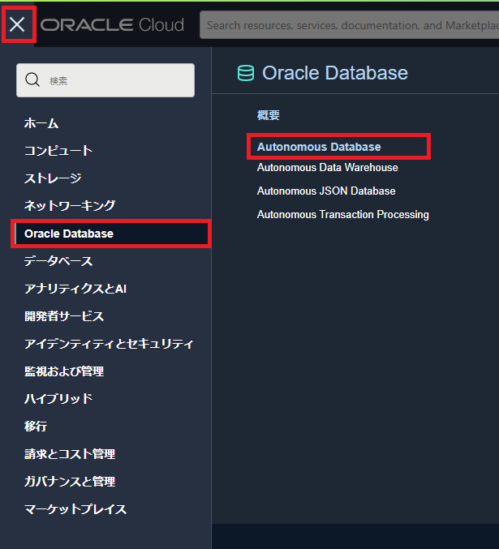Click the menu search field (検索)

[105, 80]
